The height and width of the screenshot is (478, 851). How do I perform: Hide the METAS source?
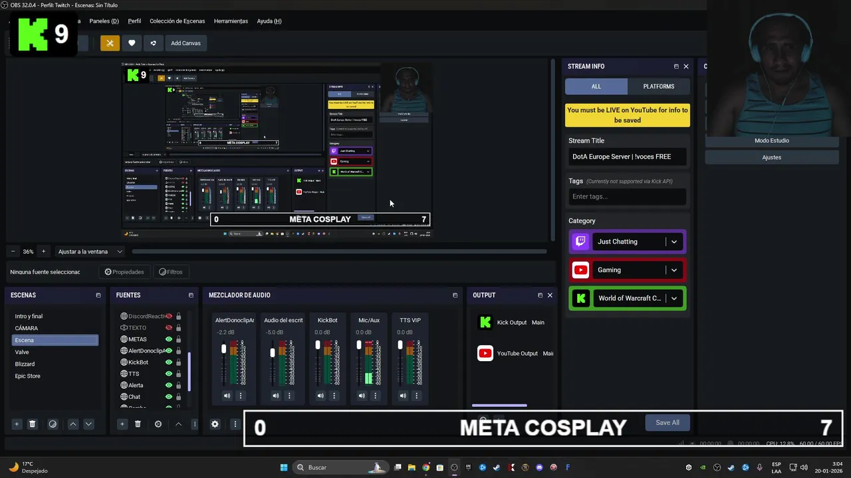[169, 339]
